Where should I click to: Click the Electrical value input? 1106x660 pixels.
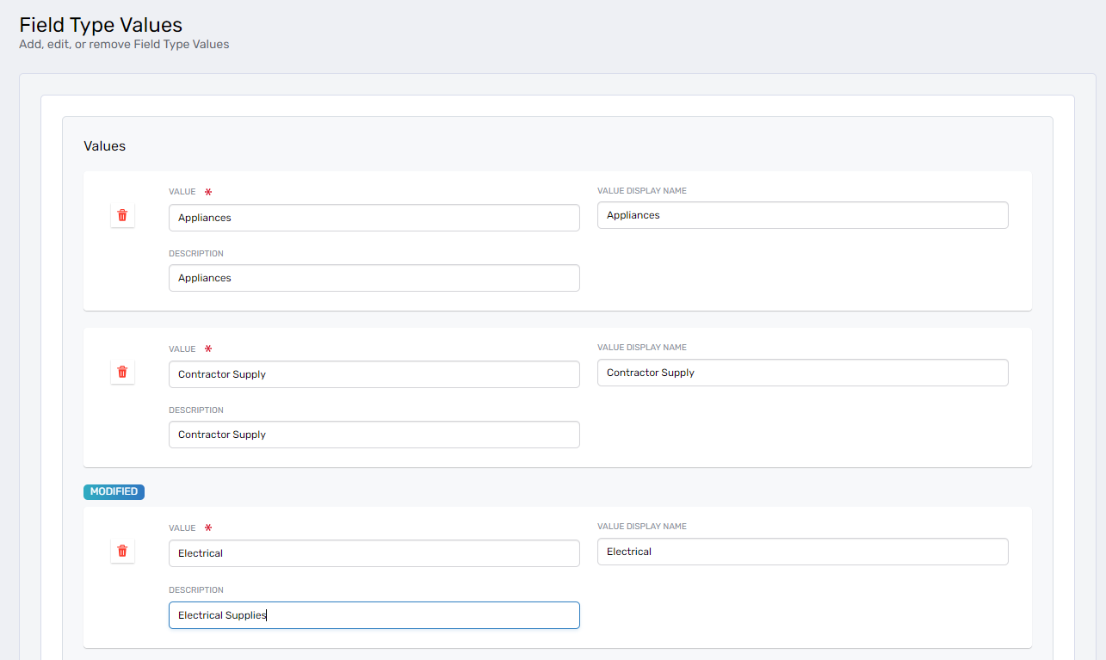[x=374, y=553]
